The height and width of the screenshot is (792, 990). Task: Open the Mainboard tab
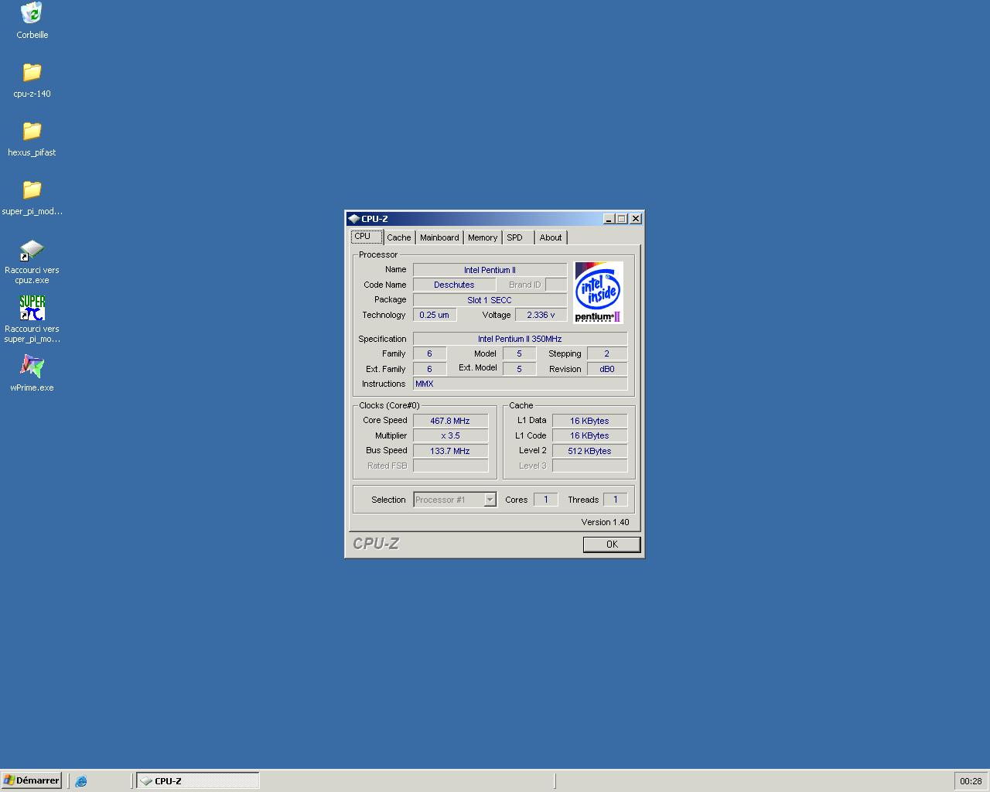click(x=439, y=237)
